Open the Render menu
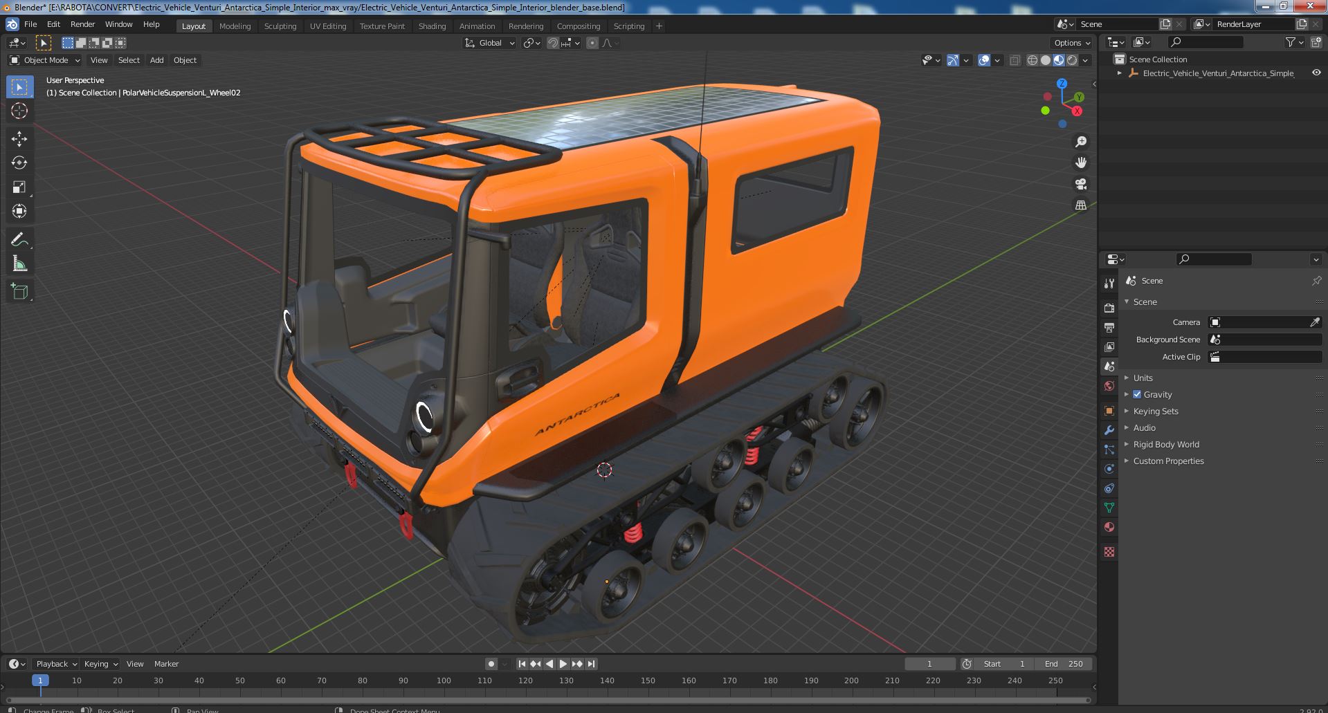 point(82,24)
